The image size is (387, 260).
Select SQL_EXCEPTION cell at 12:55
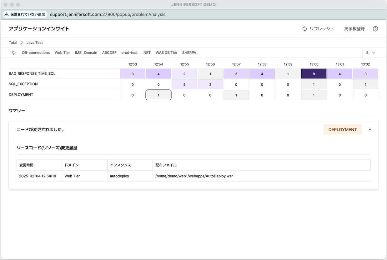184,84
